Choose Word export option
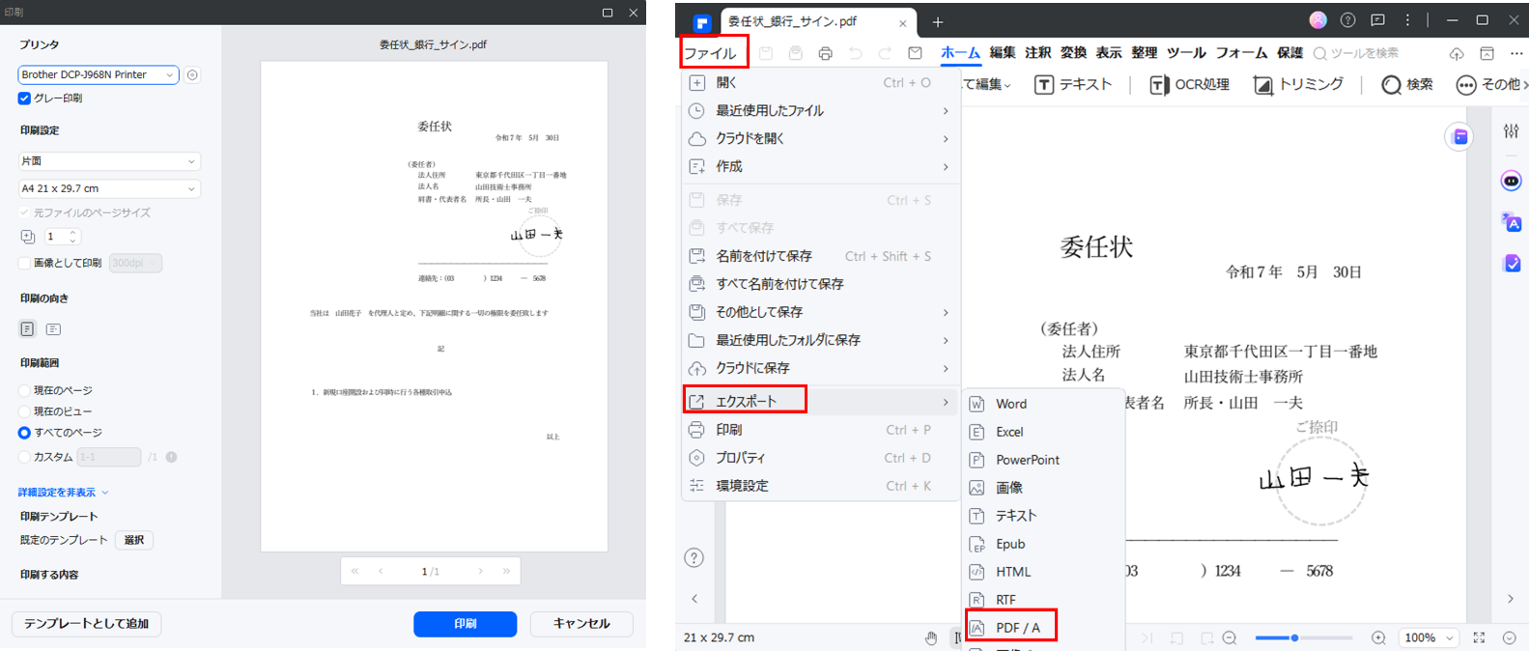Image resolution: width=1529 pixels, height=651 pixels. (x=1045, y=404)
